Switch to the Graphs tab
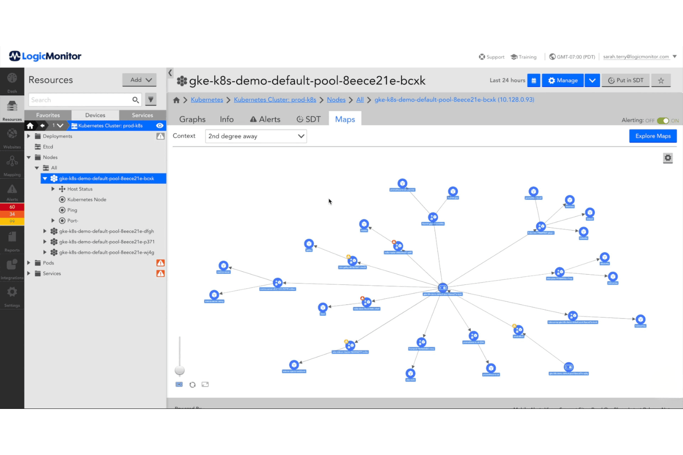 click(192, 119)
